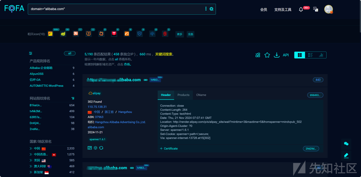Select the orange cross icon with 8 count
The width and height of the screenshot is (361, 177).
(101, 34)
